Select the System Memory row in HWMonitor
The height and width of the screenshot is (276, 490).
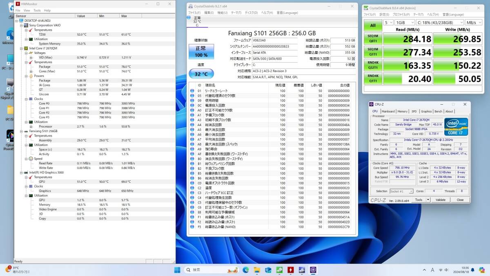click(x=94, y=44)
